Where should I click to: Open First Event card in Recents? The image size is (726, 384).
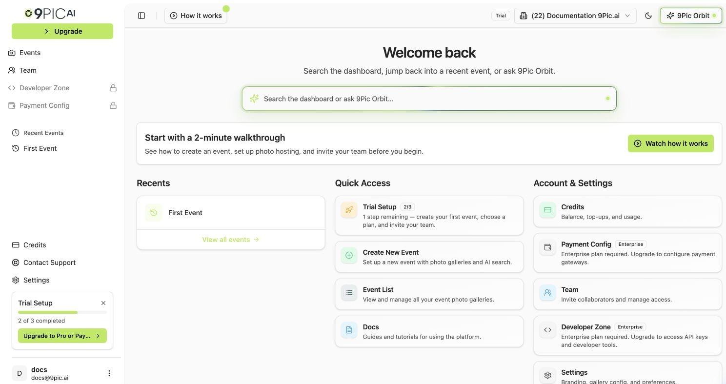[231, 213]
